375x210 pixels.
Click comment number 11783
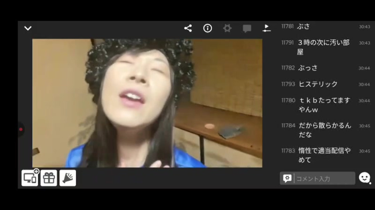[x=288, y=151]
